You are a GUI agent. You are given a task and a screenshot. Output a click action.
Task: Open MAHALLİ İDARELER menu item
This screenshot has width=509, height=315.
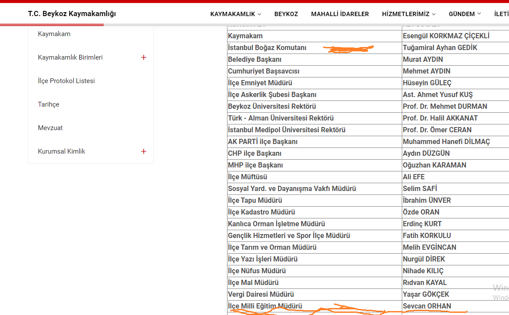[x=340, y=14]
